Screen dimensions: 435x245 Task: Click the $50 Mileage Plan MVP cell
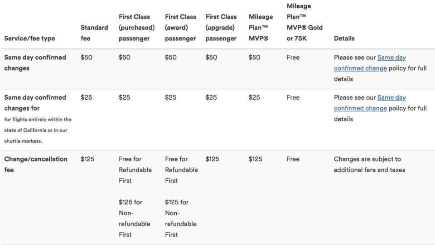[x=255, y=58]
